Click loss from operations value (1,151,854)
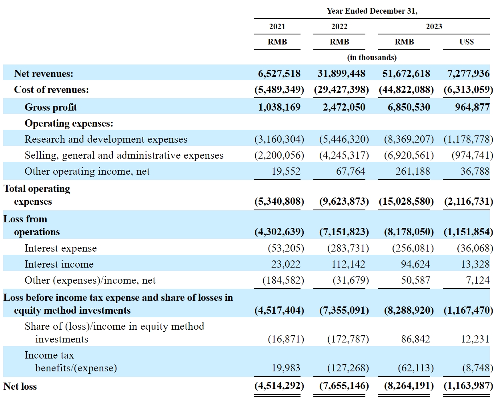The width and height of the screenshot is (499, 413). click(468, 232)
